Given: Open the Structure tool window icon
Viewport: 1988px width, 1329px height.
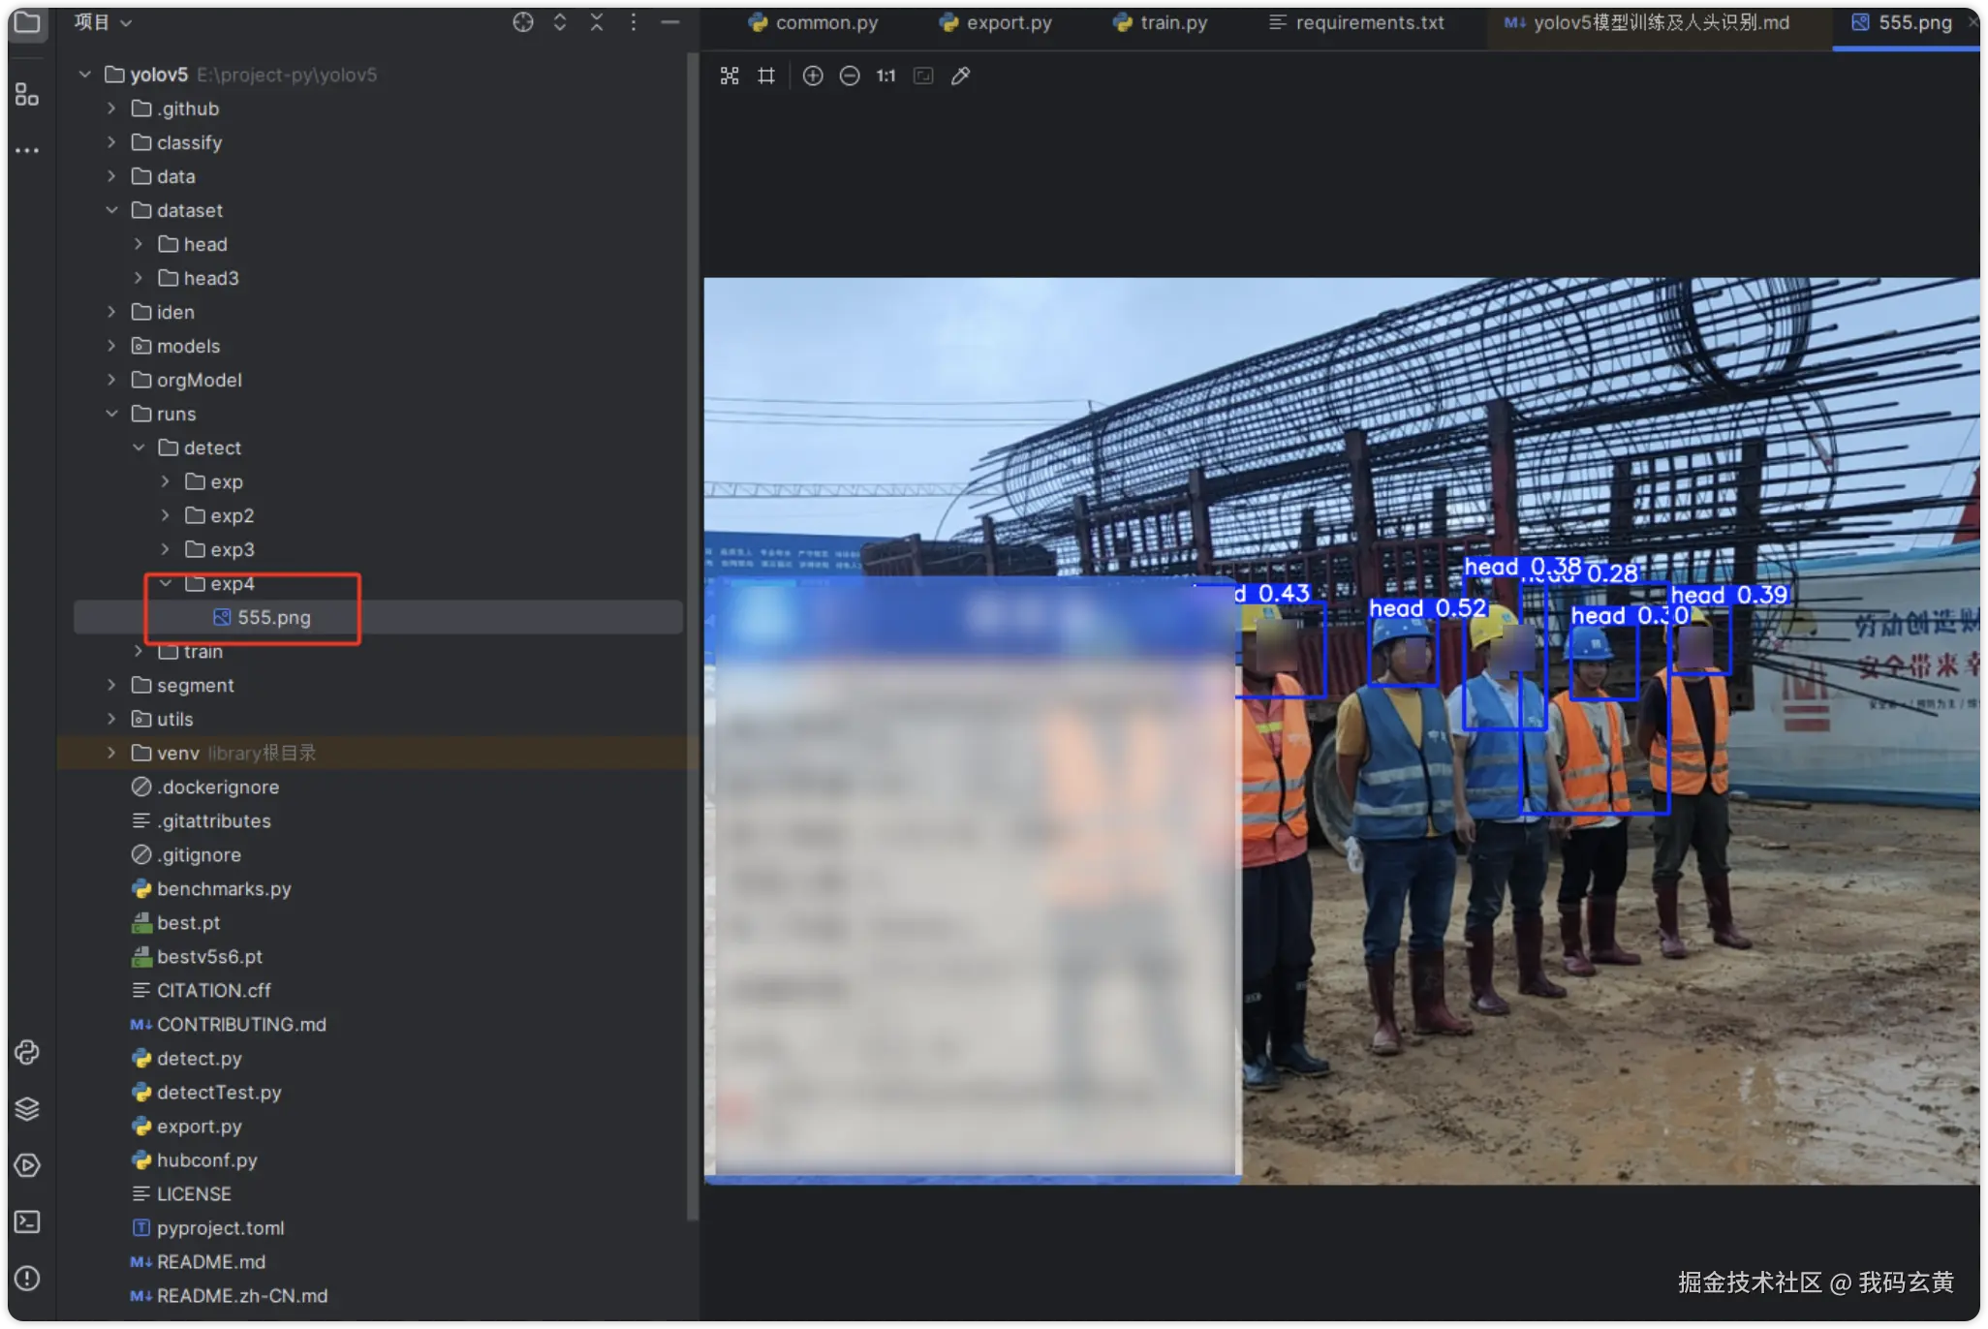Looking at the screenshot, I should point(27,94).
